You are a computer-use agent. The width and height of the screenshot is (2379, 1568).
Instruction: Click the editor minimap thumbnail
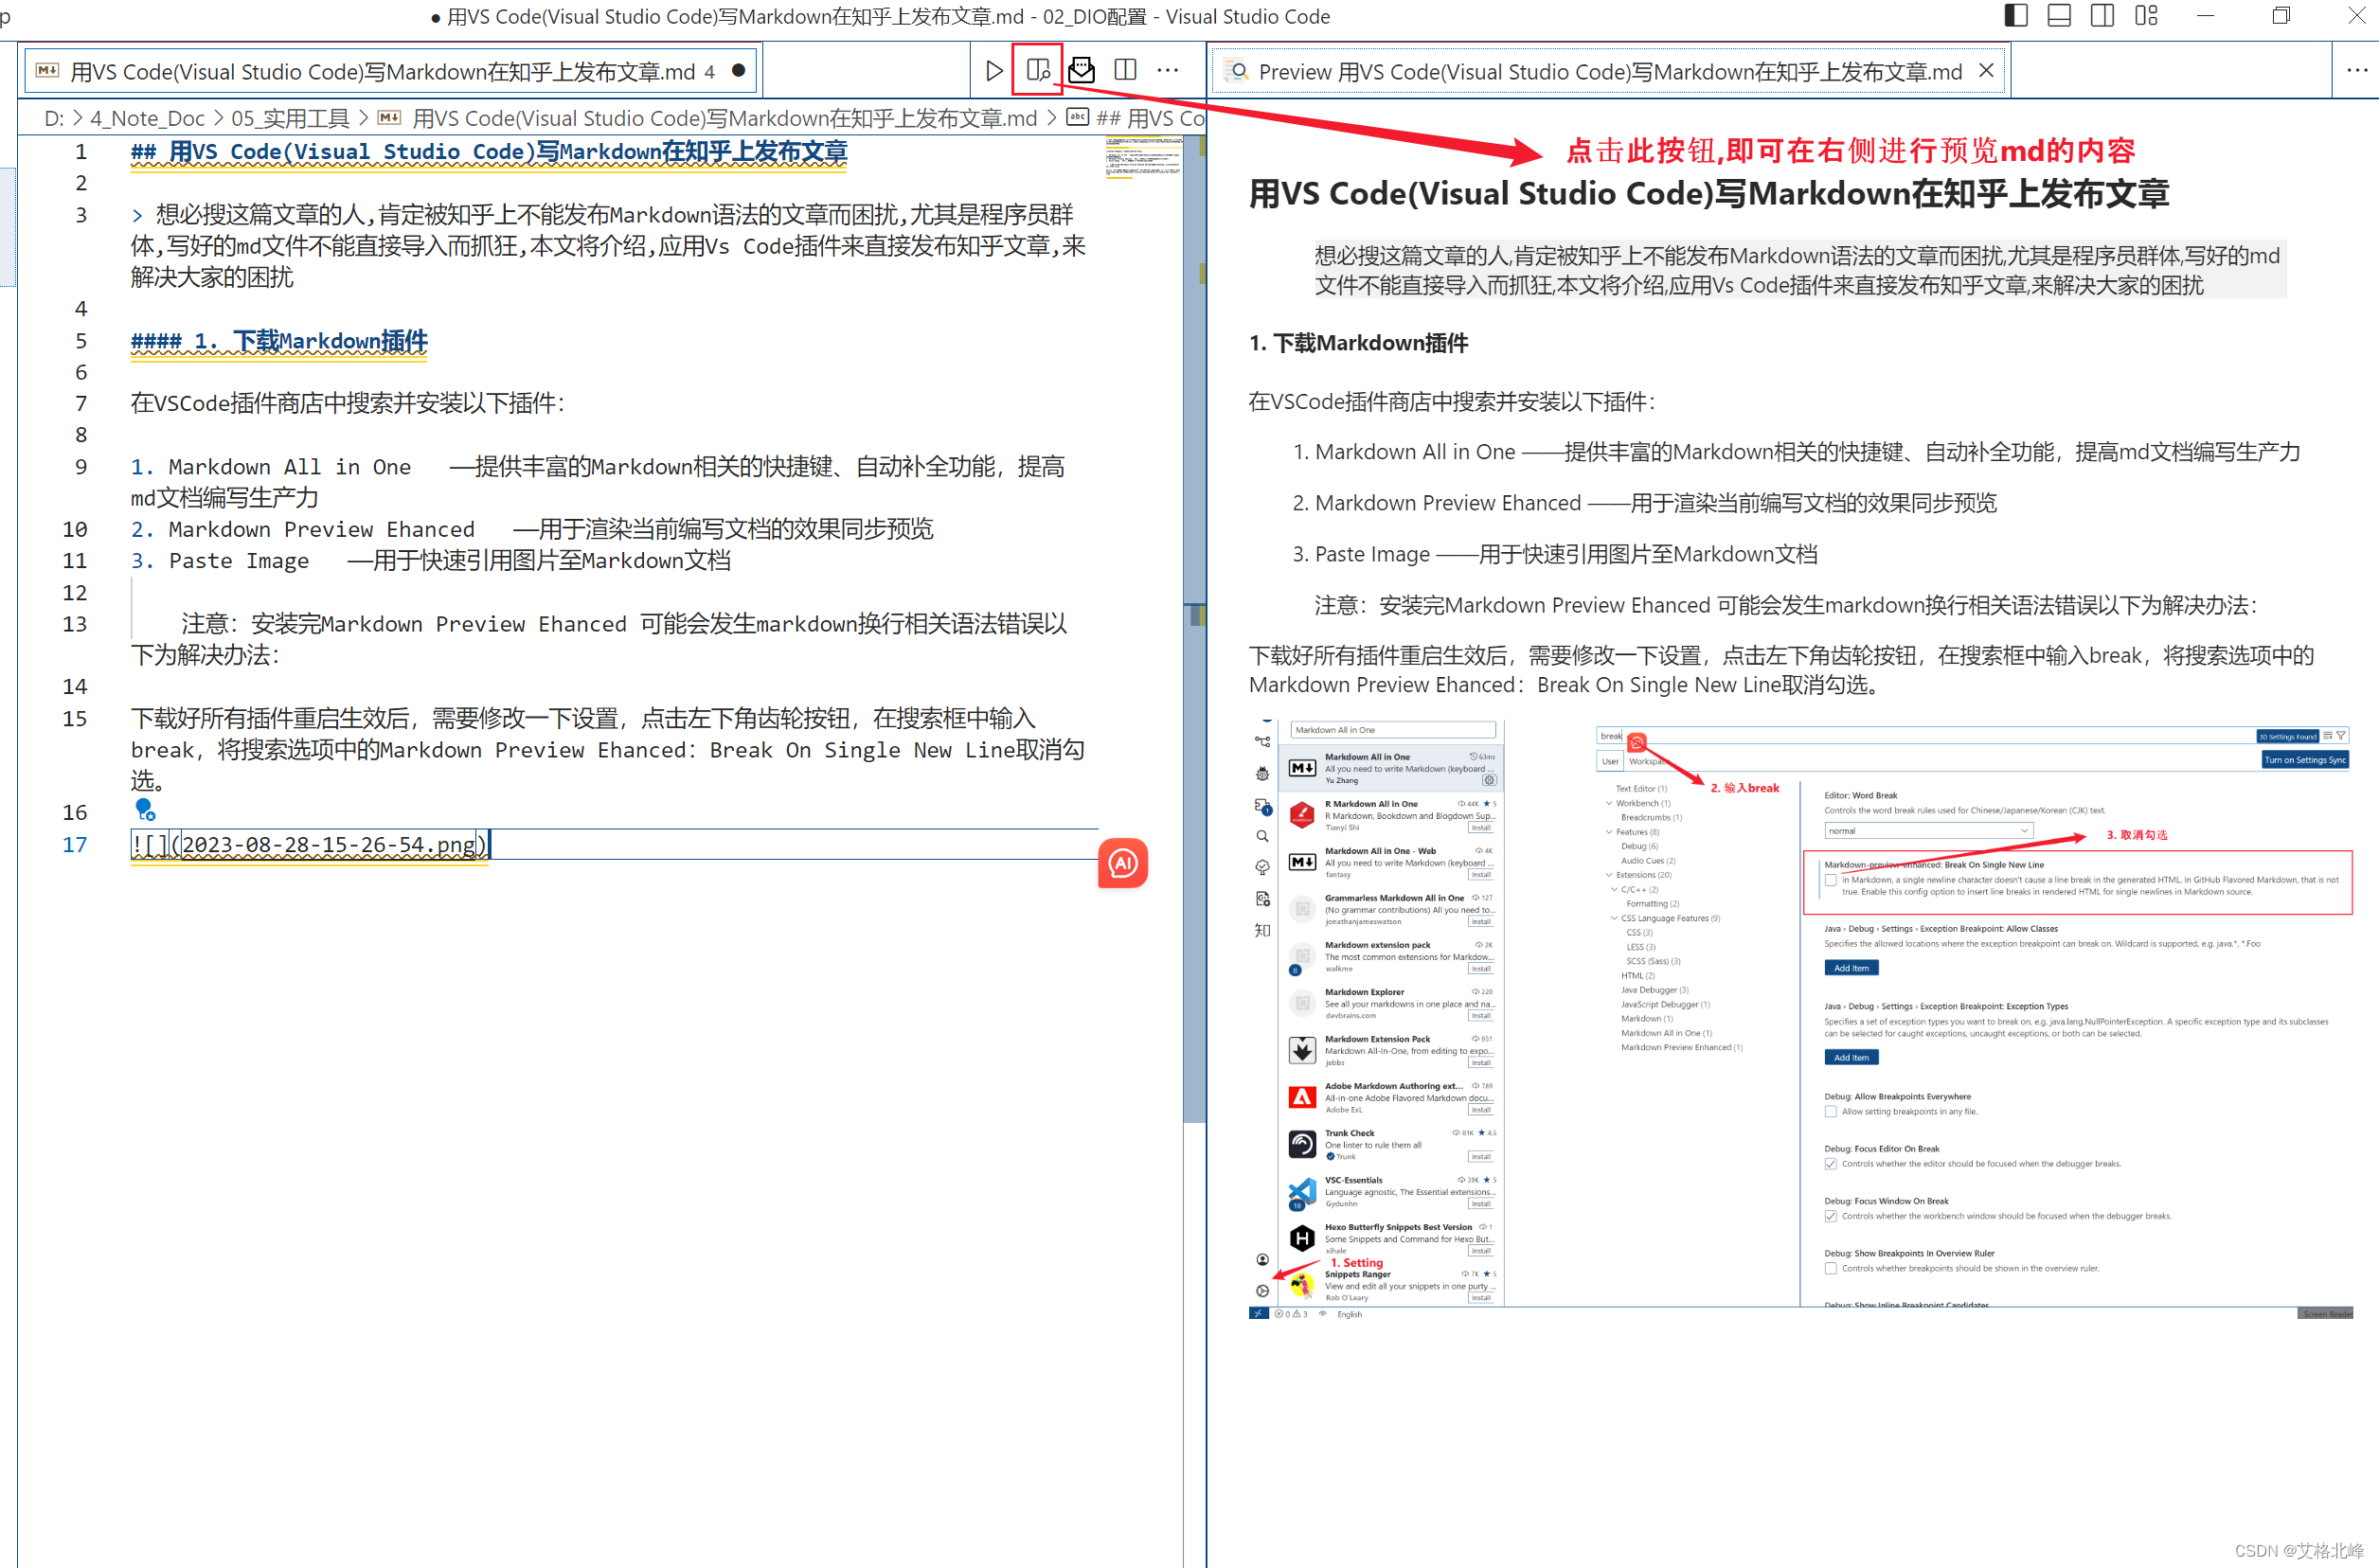coord(1143,157)
